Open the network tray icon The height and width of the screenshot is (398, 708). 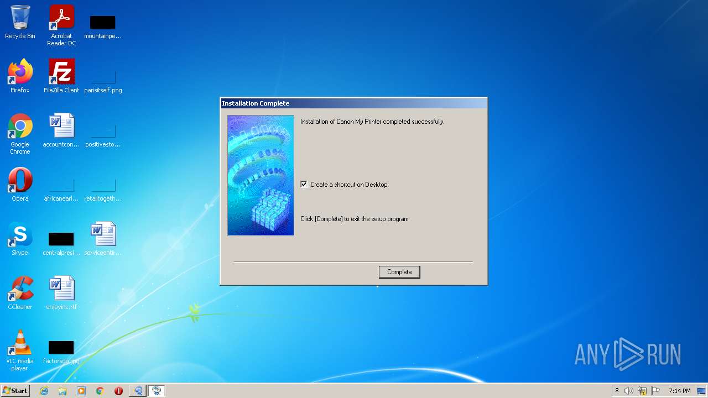tap(642, 391)
